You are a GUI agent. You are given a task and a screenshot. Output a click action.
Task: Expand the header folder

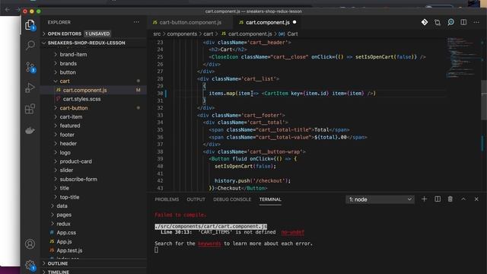[x=68, y=144]
